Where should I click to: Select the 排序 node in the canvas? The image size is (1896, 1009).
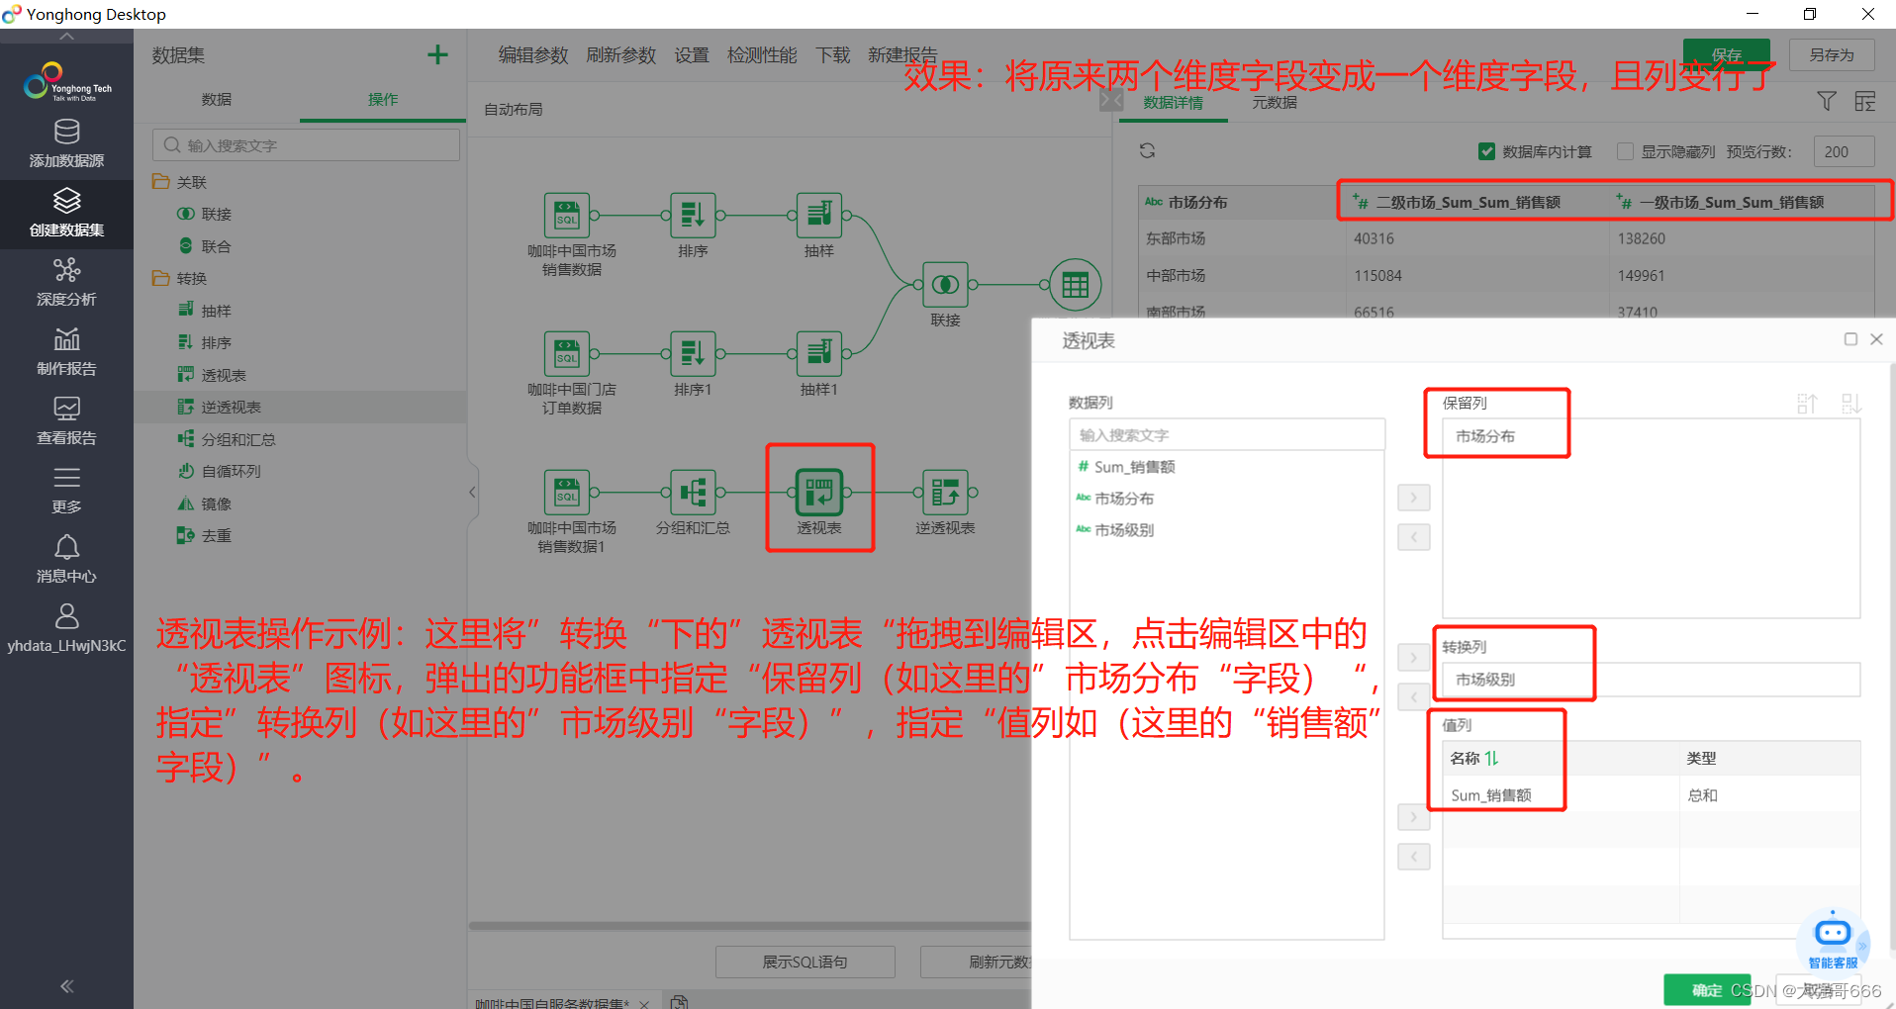click(x=693, y=215)
